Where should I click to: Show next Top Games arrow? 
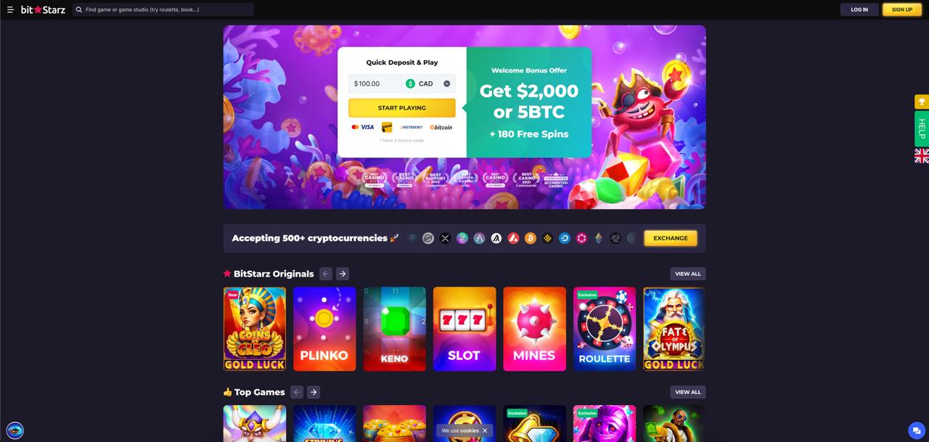click(314, 392)
